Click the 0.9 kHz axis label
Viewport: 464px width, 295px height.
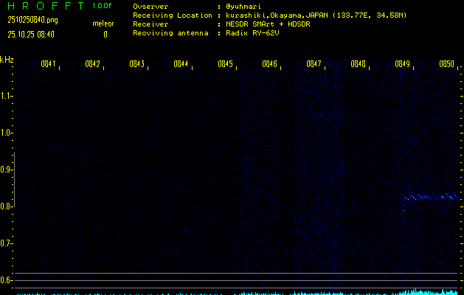5,170
